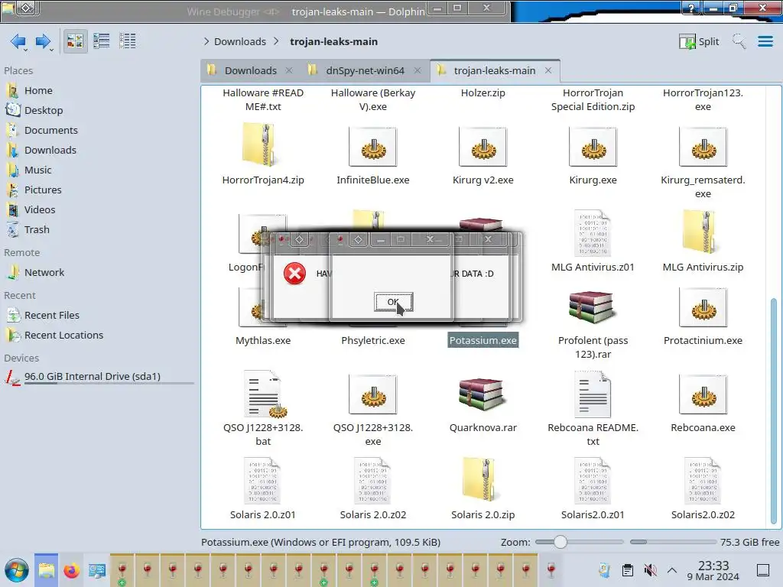Click the Mythlas.exe file name

click(263, 340)
